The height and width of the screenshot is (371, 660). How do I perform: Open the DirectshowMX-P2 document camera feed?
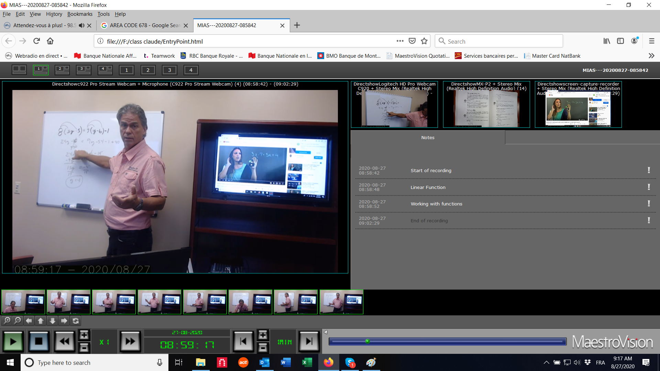(486, 104)
